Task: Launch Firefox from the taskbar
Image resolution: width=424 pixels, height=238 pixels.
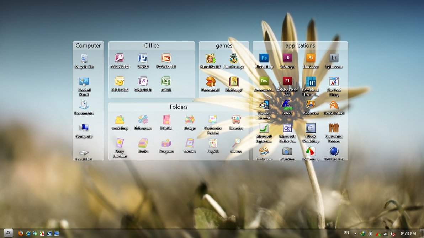Action: click(x=21, y=233)
